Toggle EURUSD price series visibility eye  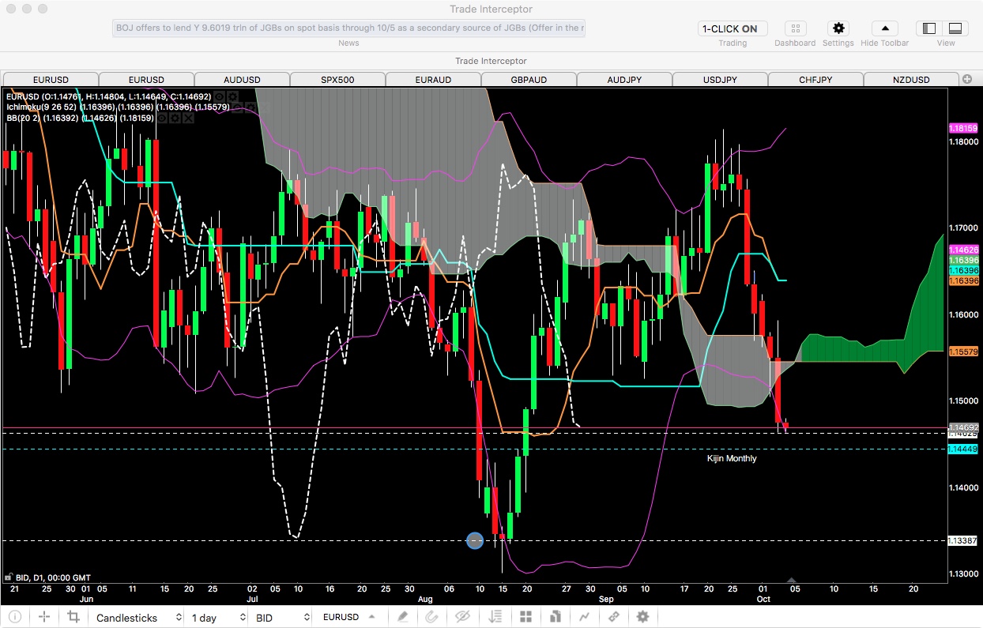click(x=220, y=96)
